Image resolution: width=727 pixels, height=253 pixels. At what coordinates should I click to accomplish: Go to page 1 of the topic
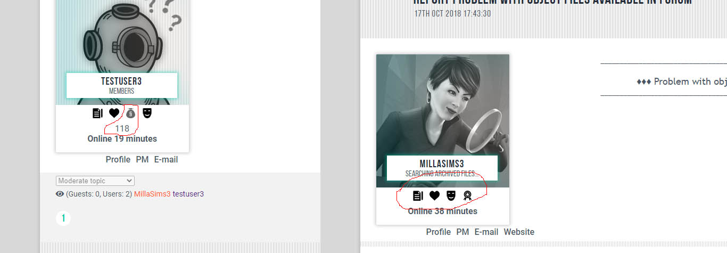tap(63, 218)
